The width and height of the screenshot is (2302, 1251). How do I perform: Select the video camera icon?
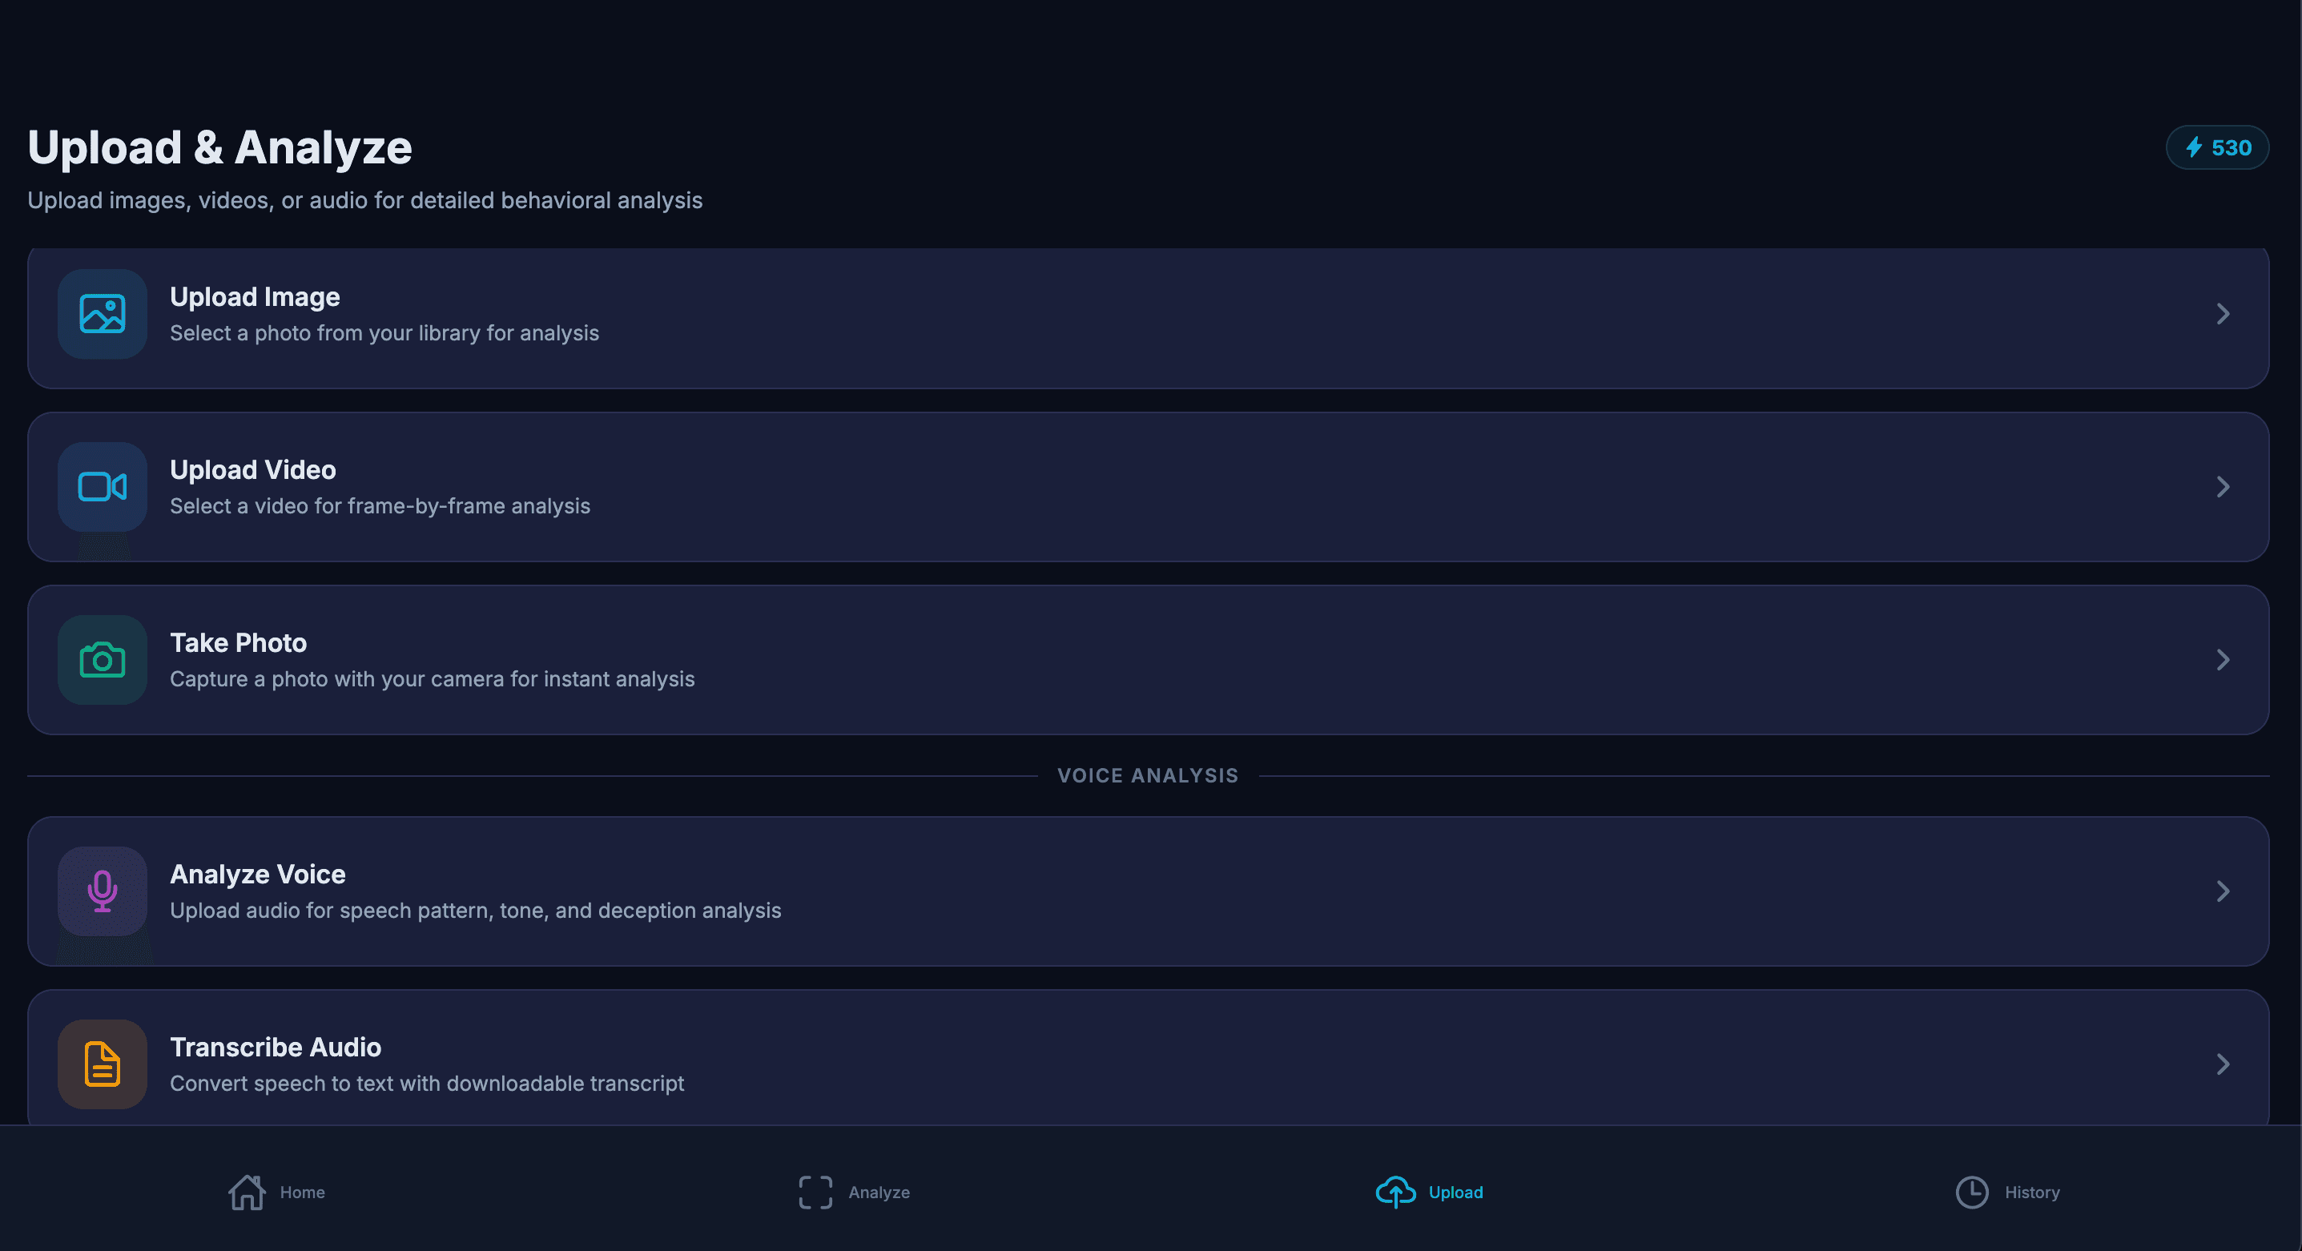(x=102, y=487)
